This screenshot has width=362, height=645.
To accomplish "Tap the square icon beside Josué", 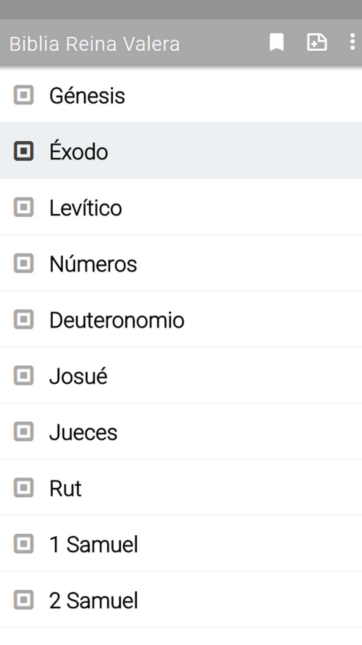I will click(23, 375).
